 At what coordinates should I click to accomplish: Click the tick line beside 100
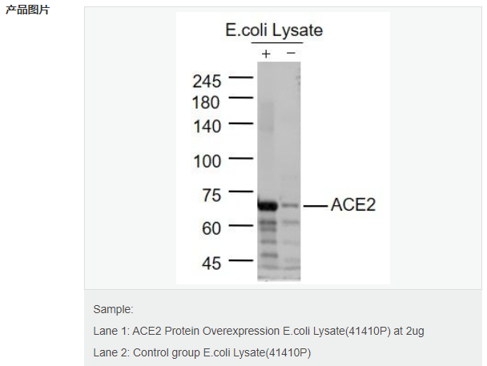click(x=241, y=159)
